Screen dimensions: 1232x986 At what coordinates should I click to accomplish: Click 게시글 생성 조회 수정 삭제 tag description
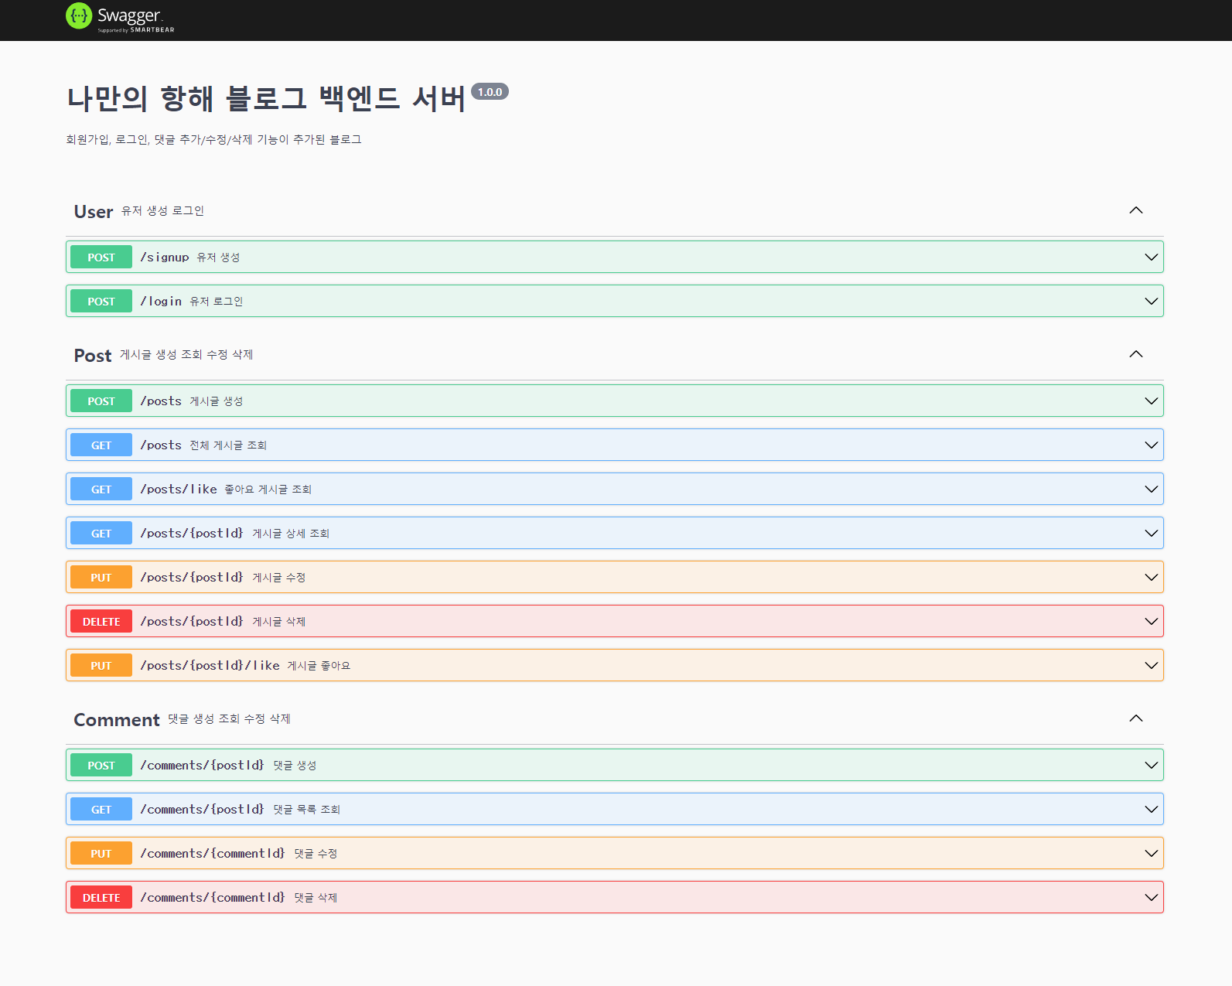186,354
